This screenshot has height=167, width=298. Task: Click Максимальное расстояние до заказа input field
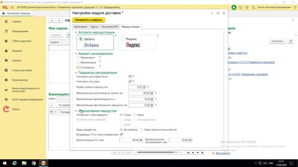[139, 93]
